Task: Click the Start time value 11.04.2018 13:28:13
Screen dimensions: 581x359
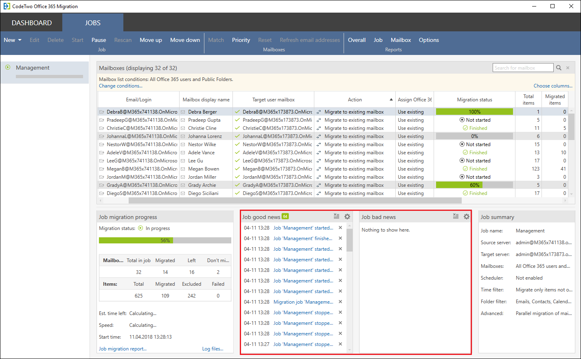Action: pos(151,337)
